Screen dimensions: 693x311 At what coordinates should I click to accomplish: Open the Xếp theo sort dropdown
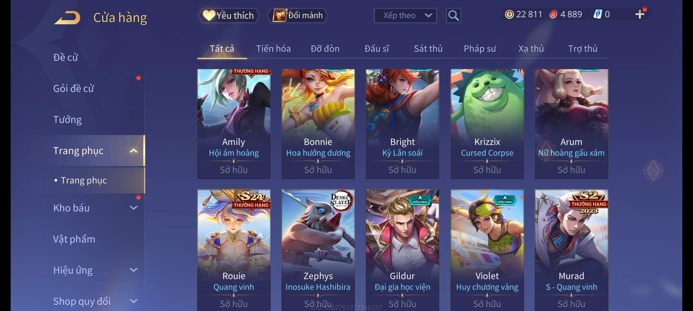click(x=405, y=16)
